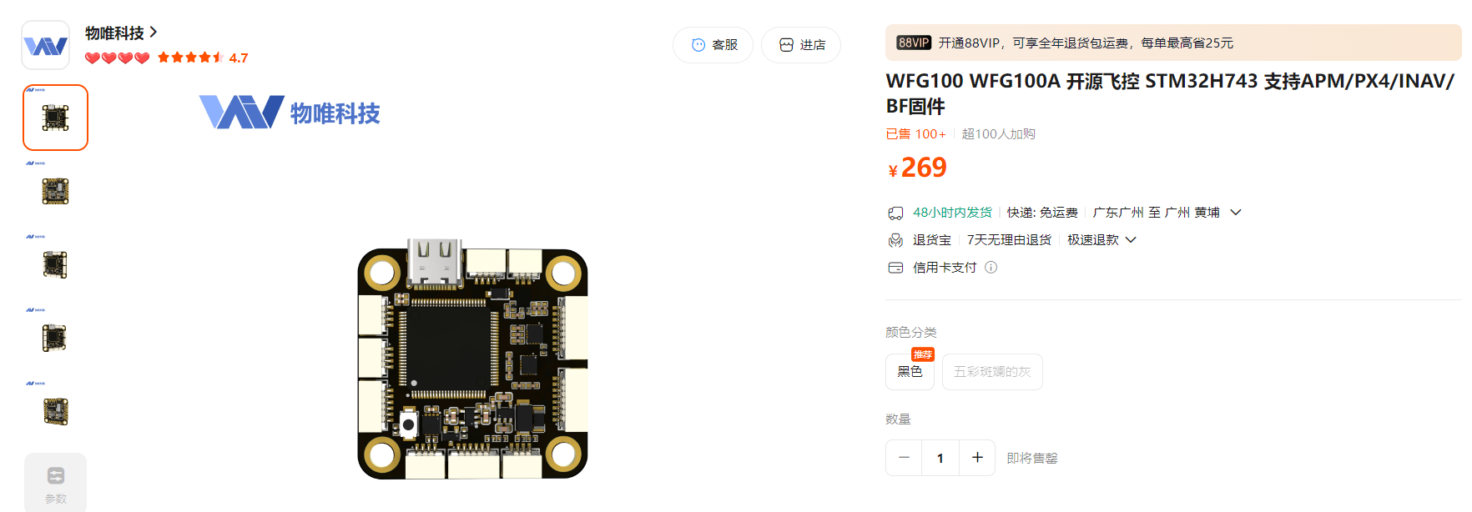
Task: Open the 参数 parameters icon panel
Action: [55, 484]
